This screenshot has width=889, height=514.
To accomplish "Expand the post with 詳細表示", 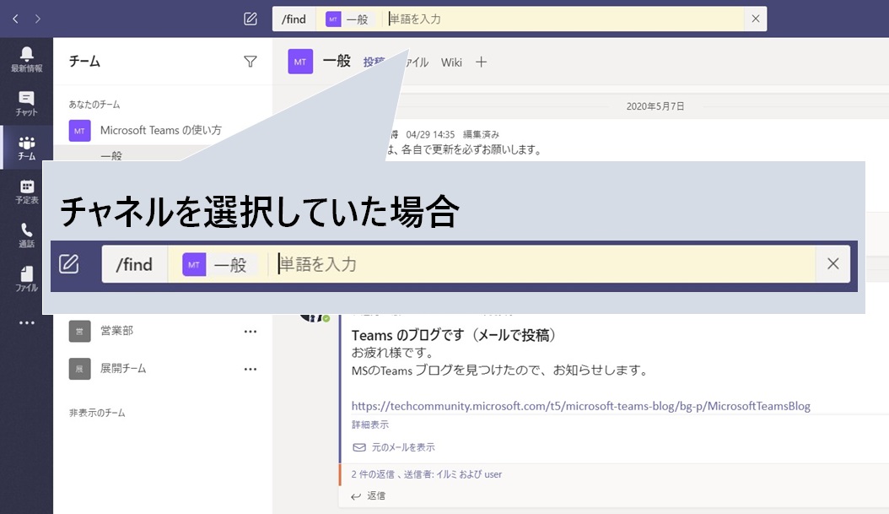I will click(370, 425).
